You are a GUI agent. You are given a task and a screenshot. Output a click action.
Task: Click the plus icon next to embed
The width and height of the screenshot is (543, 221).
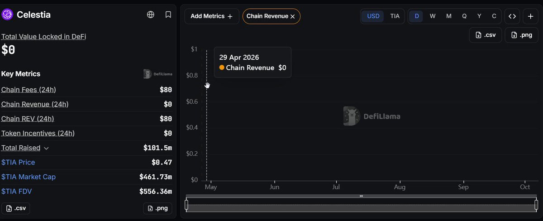(x=531, y=16)
